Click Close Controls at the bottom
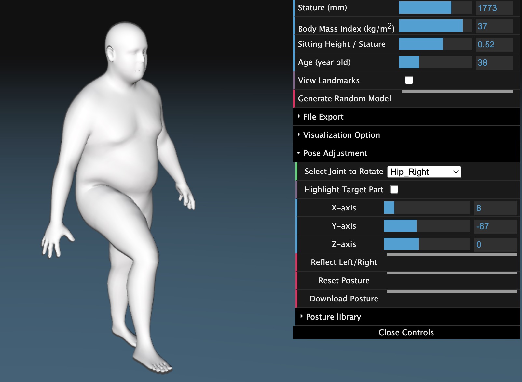The height and width of the screenshot is (382, 522). click(406, 332)
